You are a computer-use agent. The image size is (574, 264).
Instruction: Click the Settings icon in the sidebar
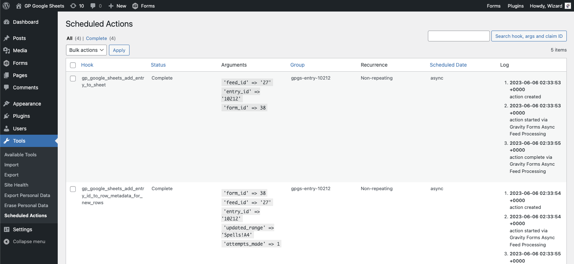click(x=6, y=229)
